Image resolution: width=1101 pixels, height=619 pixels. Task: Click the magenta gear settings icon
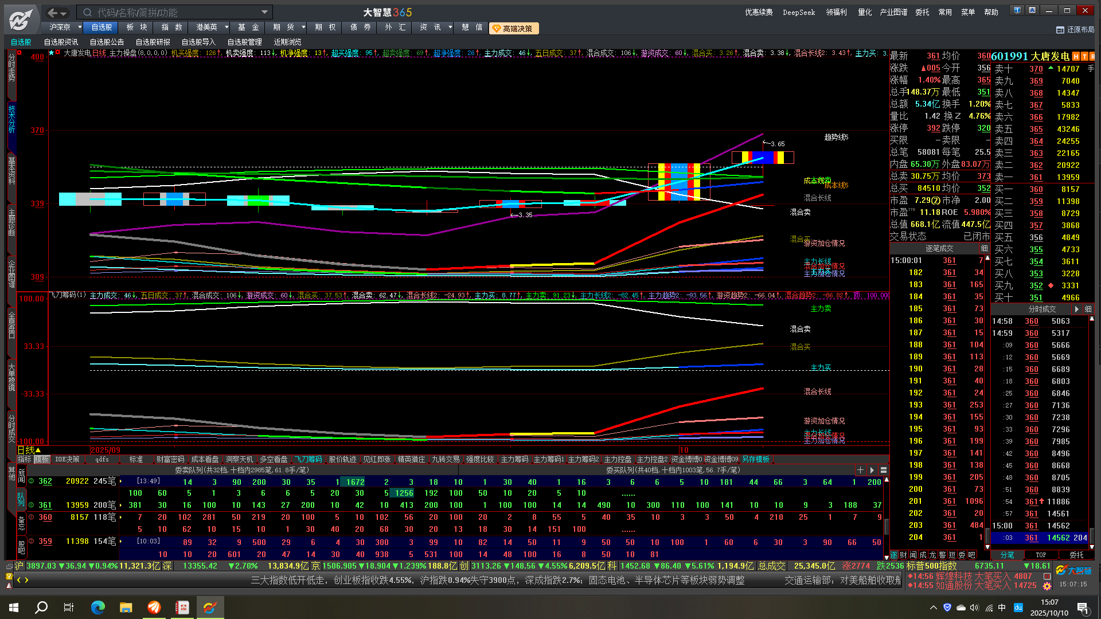1047,586
